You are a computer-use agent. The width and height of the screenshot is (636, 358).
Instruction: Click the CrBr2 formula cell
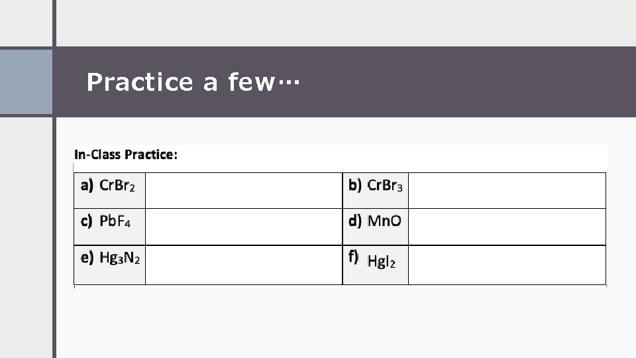(109, 190)
